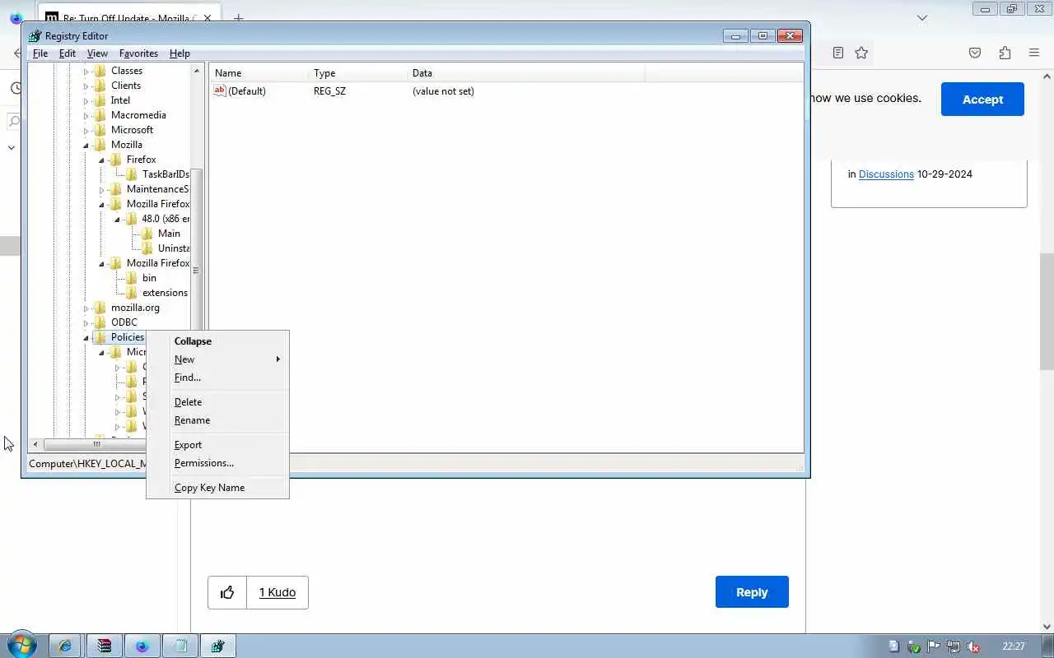
Task: Open the 1 Kudo link
Action: click(x=277, y=592)
